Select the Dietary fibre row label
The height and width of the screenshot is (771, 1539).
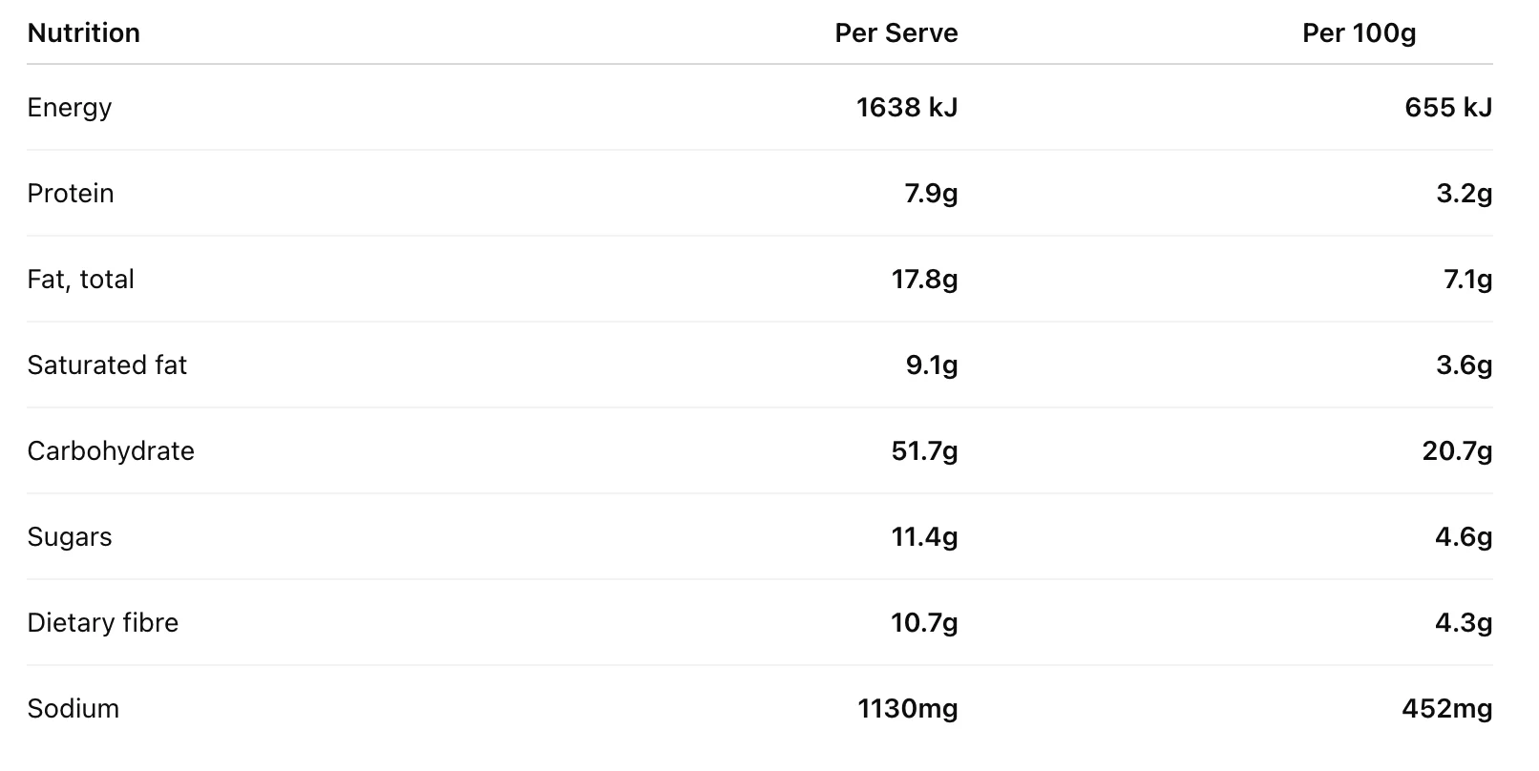point(103,623)
